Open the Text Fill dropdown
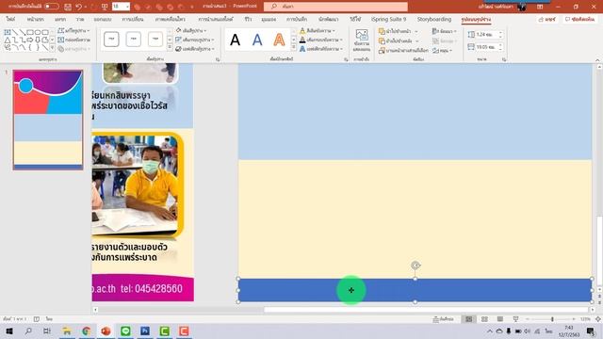Viewport: 603px width, 339px height. click(318, 30)
